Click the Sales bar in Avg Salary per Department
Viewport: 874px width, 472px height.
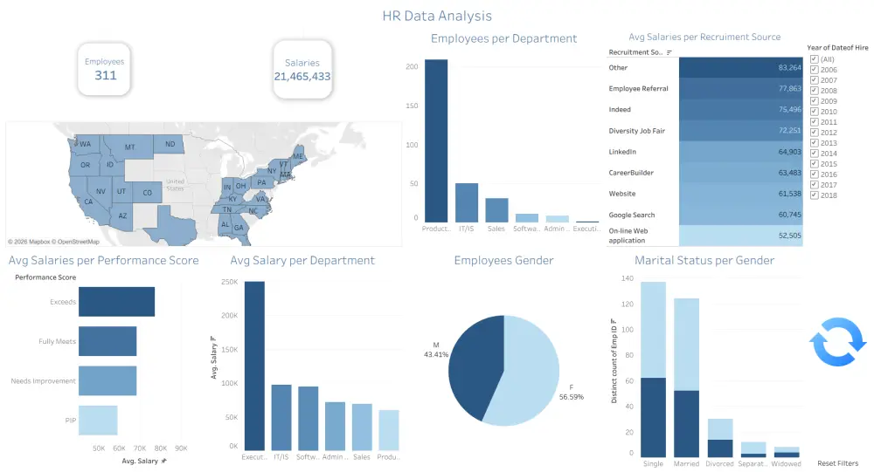click(x=362, y=427)
